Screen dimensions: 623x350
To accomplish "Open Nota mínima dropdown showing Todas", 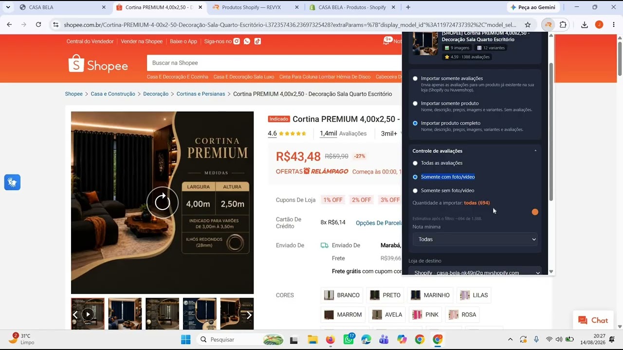I will coord(475,239).
